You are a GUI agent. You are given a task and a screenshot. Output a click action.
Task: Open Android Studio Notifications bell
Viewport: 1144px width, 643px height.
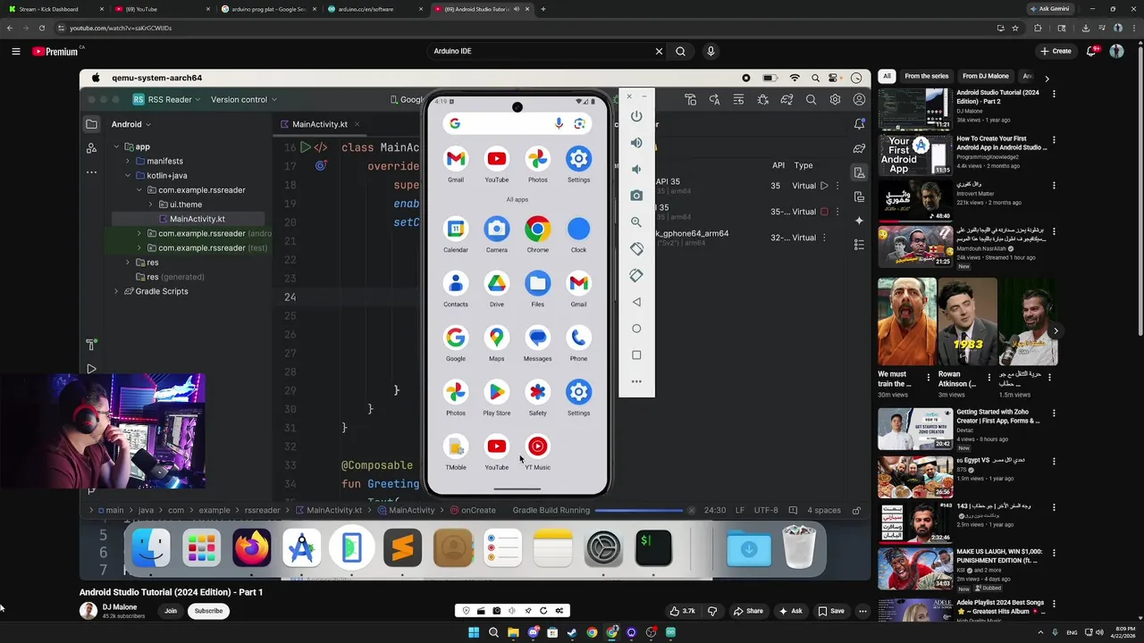point(859,124)
